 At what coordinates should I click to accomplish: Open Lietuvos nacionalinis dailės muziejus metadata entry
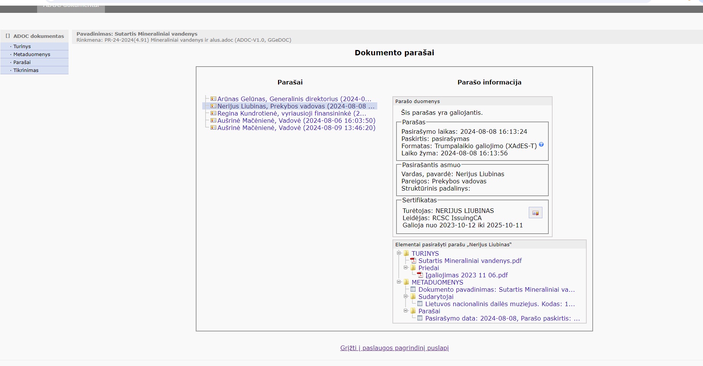coord(500,304)
